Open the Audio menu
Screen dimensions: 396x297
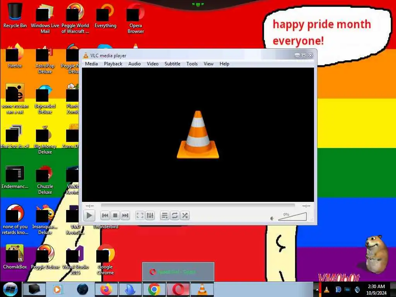(134, 64)
